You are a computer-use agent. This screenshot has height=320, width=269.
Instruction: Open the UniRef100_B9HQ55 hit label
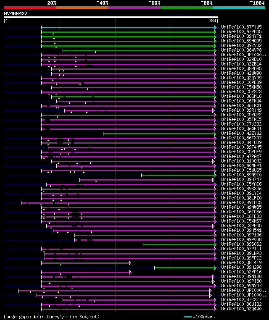(x=241, y=41)
